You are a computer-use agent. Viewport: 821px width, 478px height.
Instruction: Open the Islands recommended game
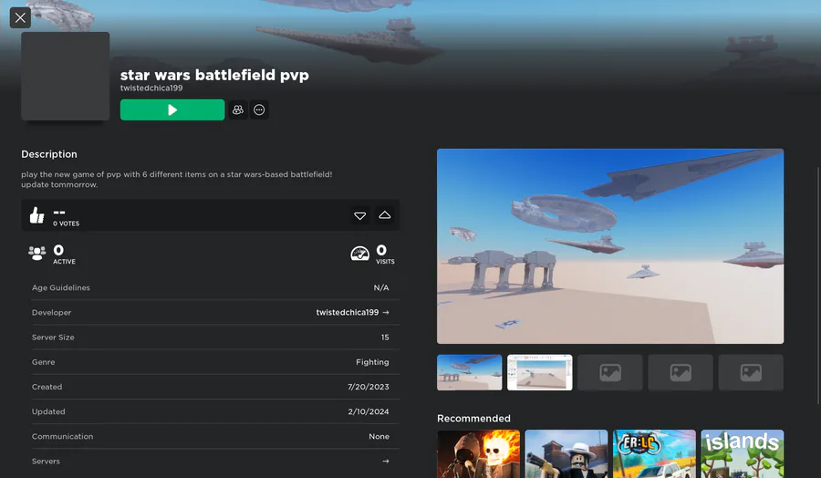click(743, 454)
